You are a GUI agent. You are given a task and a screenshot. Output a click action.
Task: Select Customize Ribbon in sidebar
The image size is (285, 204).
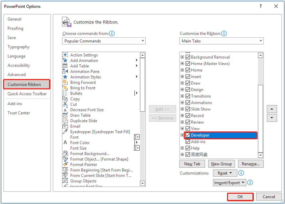[x=26, y=84]
